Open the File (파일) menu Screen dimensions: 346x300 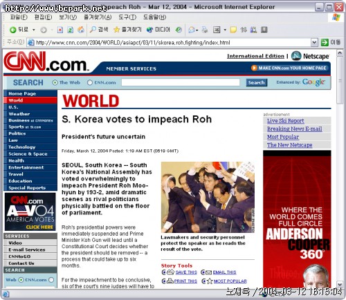pos(19,17)
